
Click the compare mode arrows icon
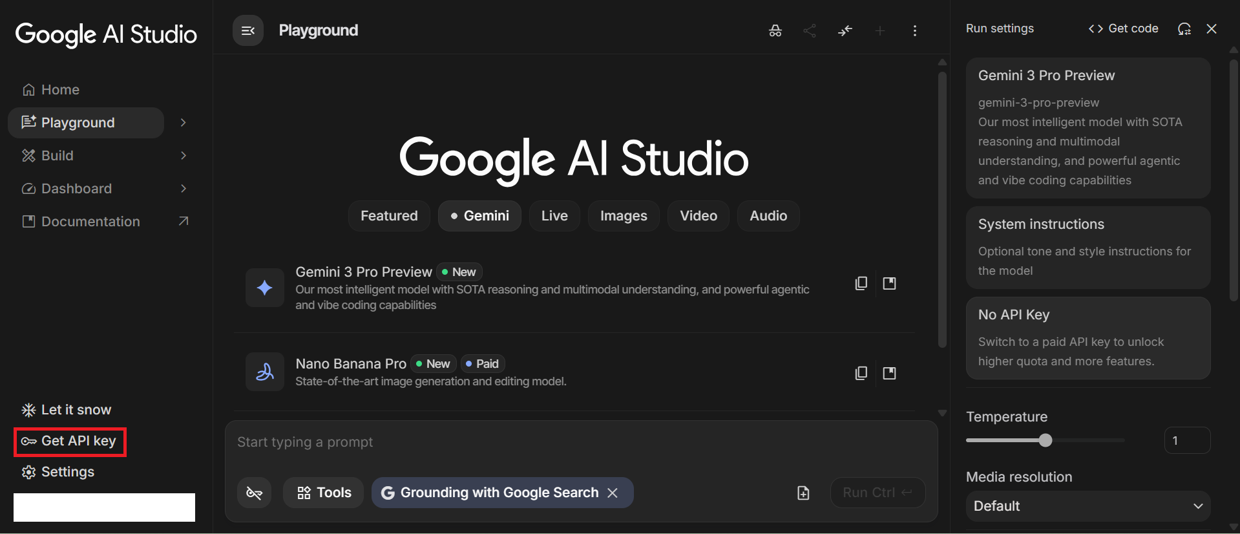[845, 30]
